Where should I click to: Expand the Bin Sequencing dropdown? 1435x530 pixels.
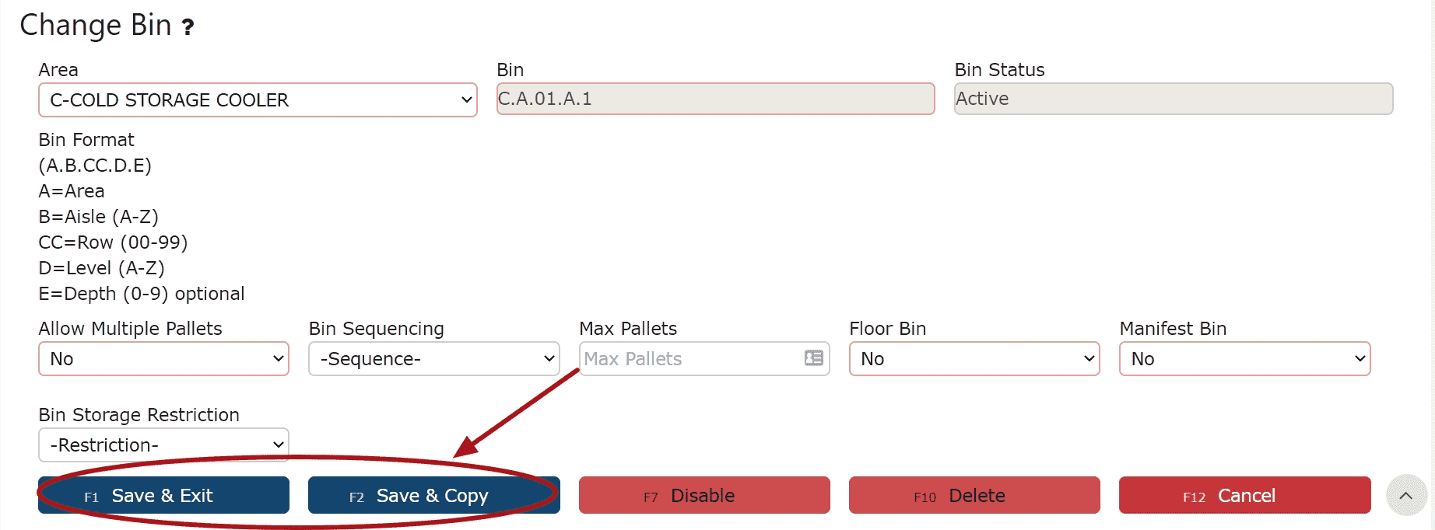click(x=434, y=358)
